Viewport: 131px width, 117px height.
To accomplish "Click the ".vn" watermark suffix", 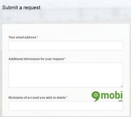I will tap(120, 101).
